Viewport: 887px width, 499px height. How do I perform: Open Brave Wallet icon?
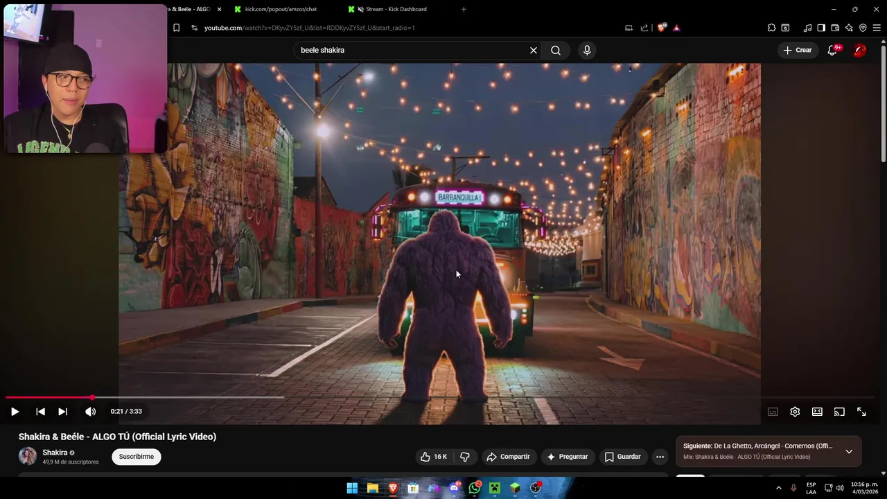tap(835, 28)
